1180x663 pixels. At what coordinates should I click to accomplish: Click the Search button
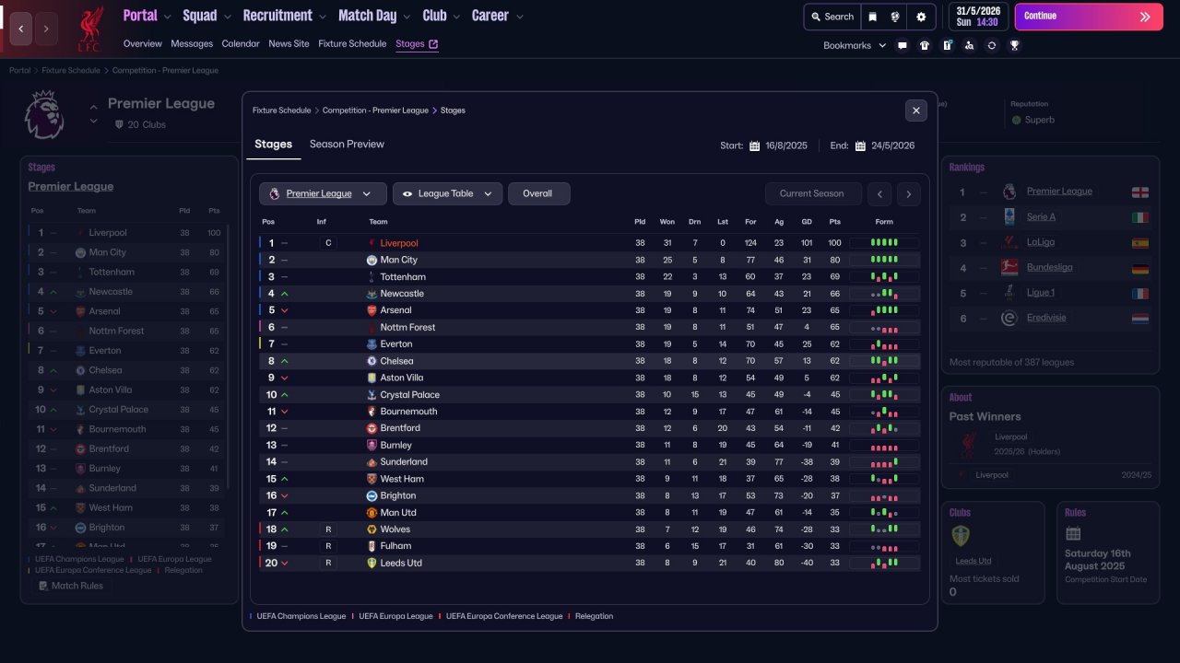(x=832, y=17)
